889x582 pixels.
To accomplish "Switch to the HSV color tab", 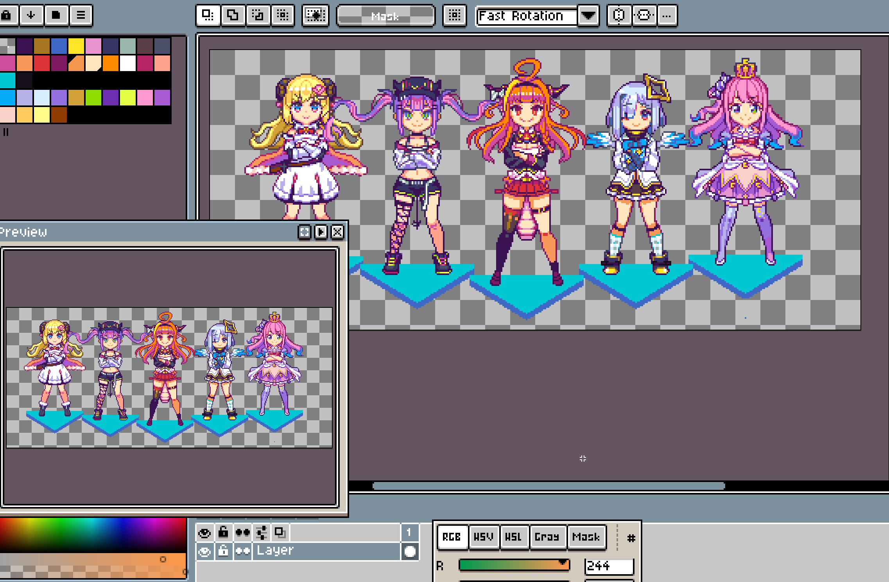I will point(483,537).
